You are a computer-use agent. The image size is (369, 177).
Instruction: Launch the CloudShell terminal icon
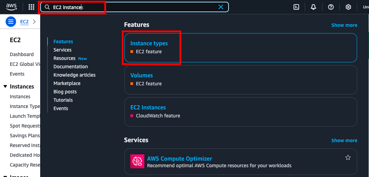[296, 7]
